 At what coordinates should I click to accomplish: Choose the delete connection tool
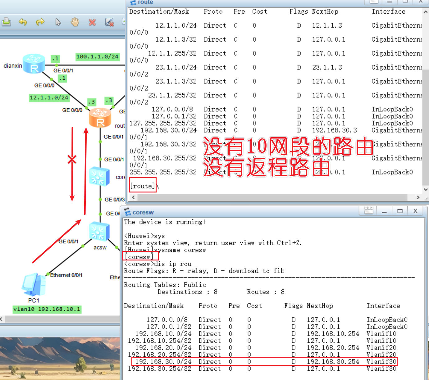[109, 22]
